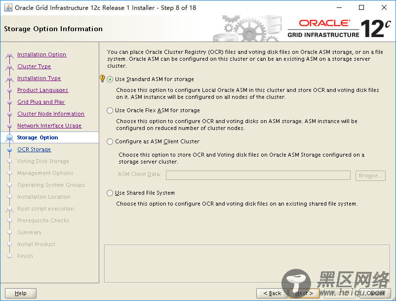Screen dimensions: 396x301
Task: Maximize the installer window
Action: (x=361, y=7)
